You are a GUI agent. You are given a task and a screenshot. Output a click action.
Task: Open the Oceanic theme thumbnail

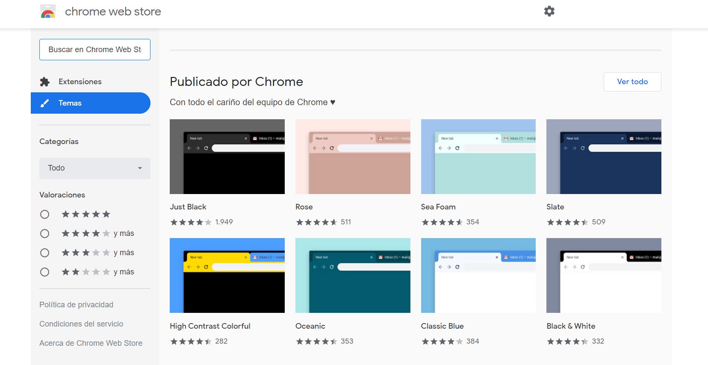pyautogui.click(x=353, y=275)
